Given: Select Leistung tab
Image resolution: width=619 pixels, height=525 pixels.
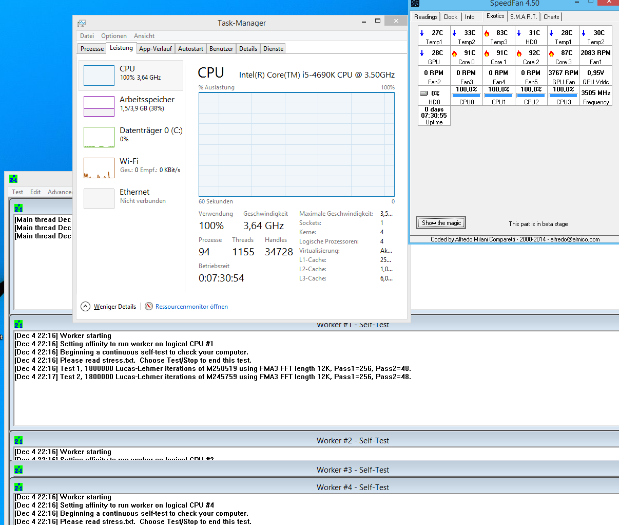Looking at the screenshot, I should (x=122, y=48).
